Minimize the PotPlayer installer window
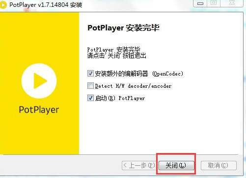 pos(200,3)
